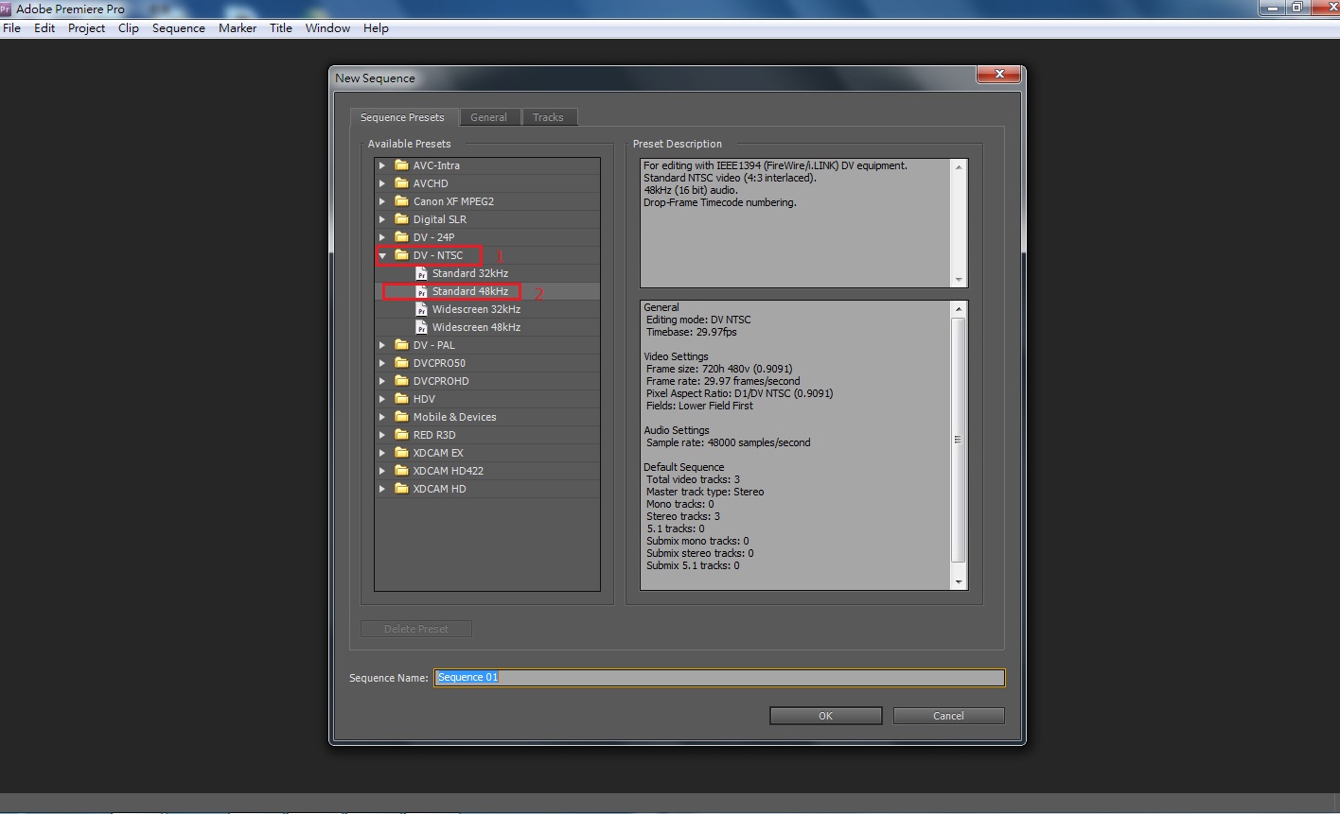This screenshot has width=1340, height=814.
Task: Open the Clip menu
Action: click(129, 28)
